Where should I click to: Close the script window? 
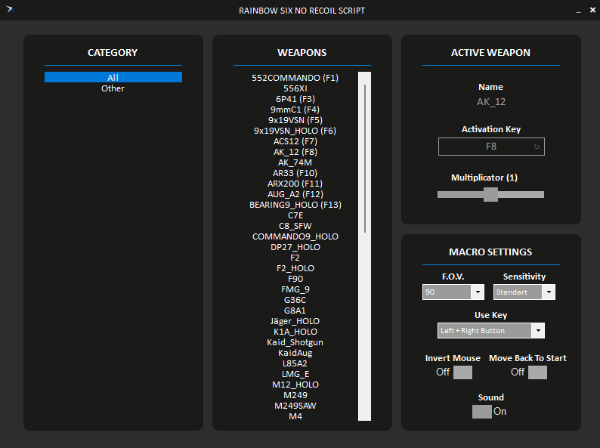pos(590,11)
